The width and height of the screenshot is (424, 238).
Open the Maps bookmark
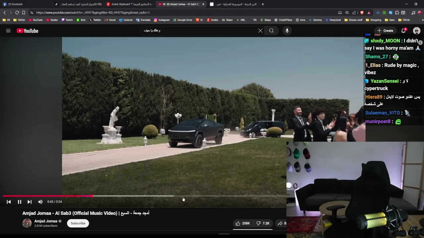(x=265, y=20)
